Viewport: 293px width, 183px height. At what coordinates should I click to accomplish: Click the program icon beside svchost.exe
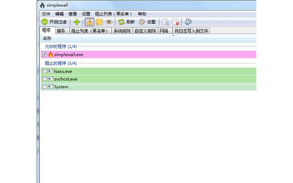[x=50, y=79]
